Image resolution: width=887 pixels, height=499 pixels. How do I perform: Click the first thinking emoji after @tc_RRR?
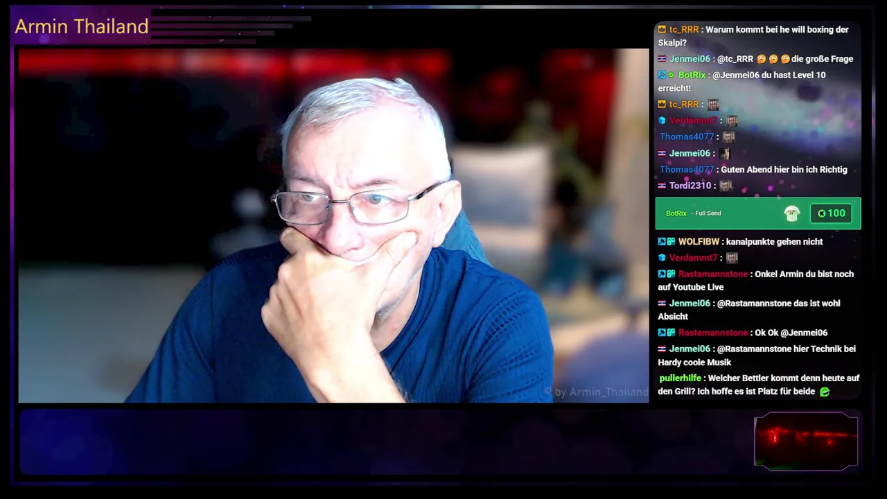pyautogui.click(x=762, y=59)
